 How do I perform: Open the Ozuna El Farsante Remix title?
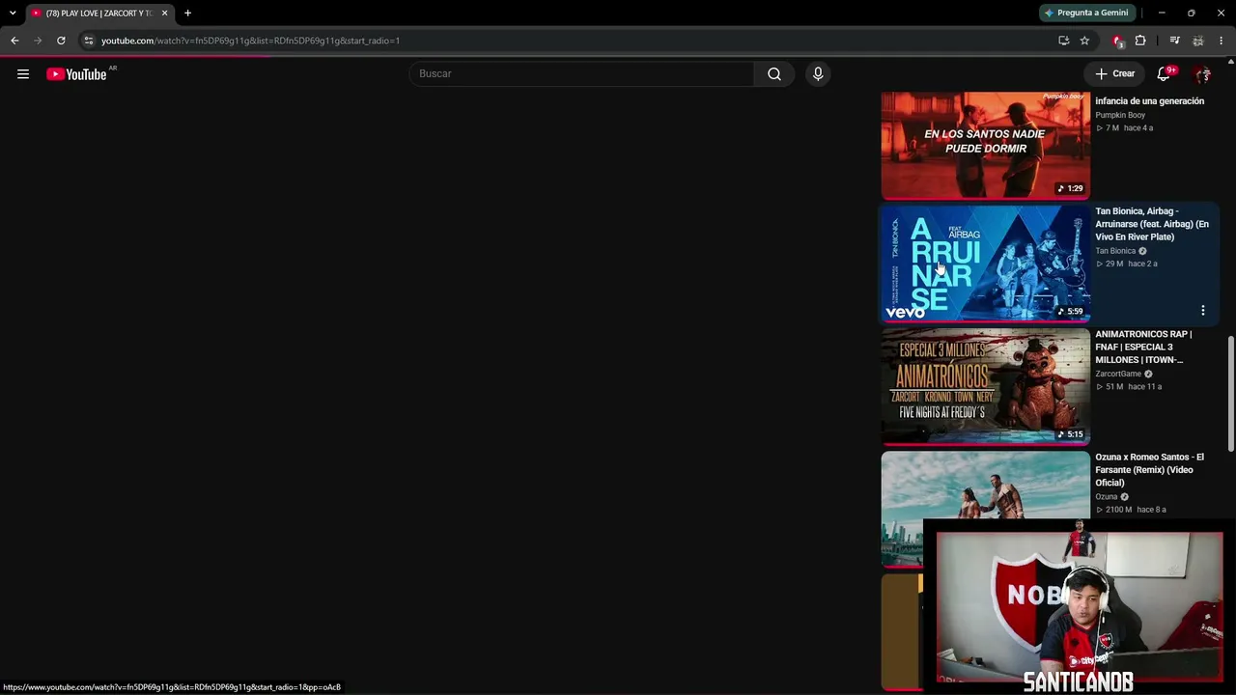[x=1150, y=470]
